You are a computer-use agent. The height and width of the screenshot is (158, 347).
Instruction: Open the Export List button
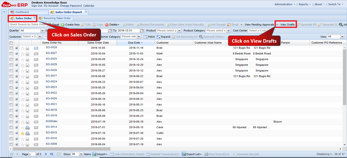tap(192, 154)
